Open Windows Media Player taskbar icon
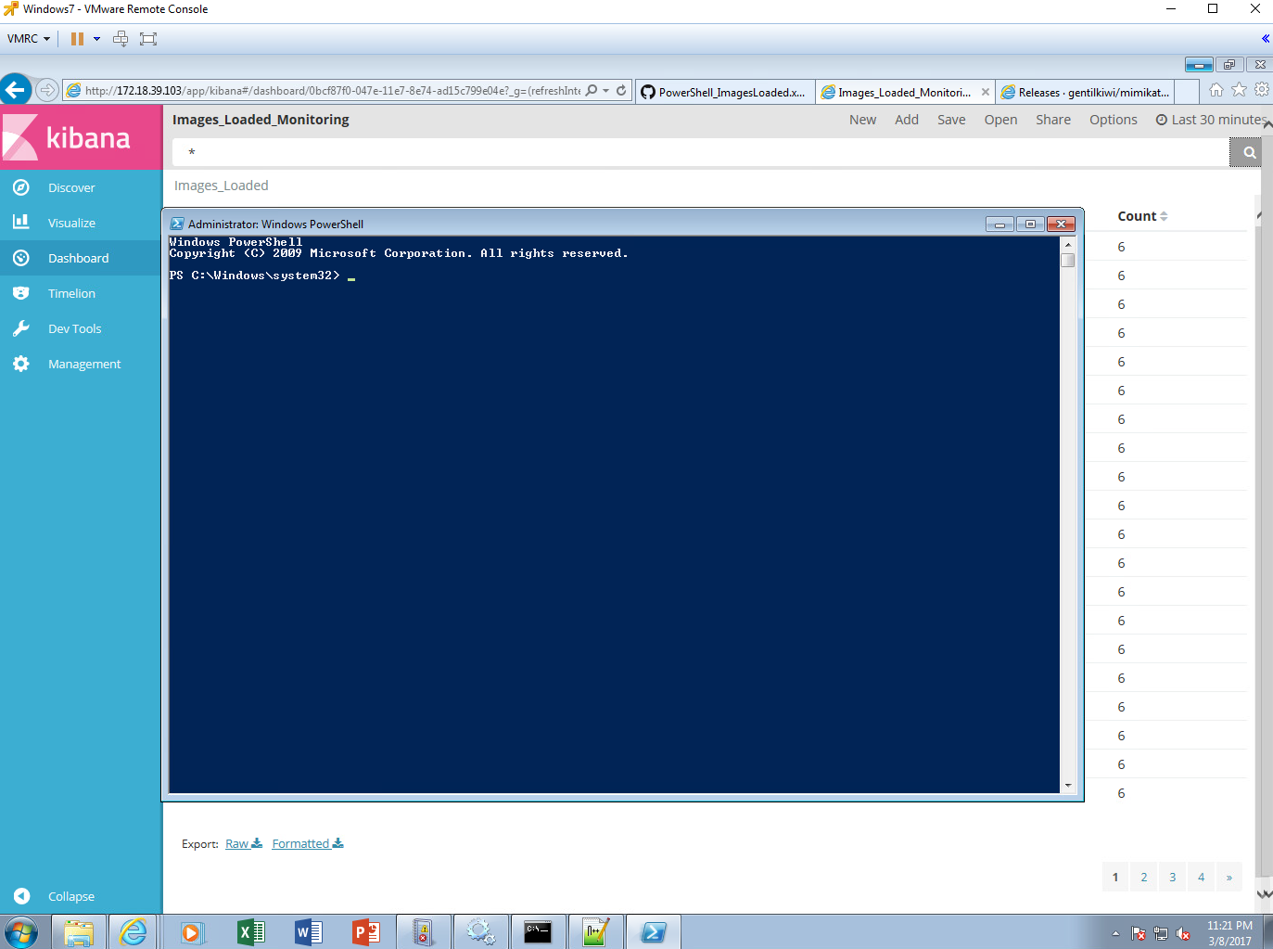 [x=192, y=932]
